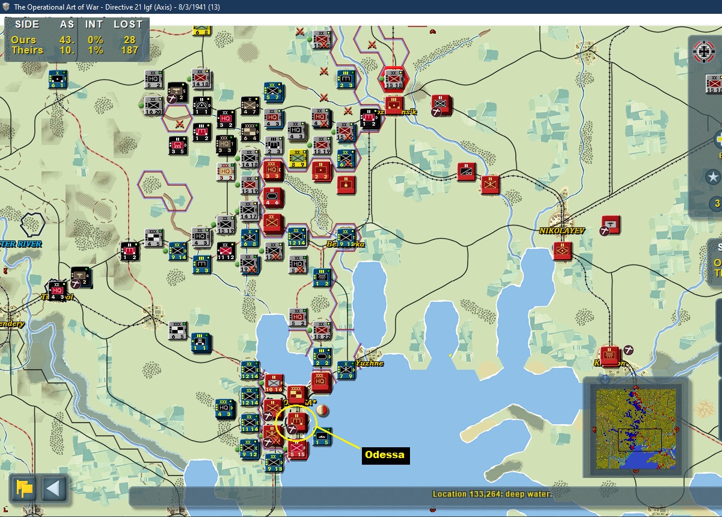Click the left arrow back button
This screenshot has height=517, width=722.
53,488
